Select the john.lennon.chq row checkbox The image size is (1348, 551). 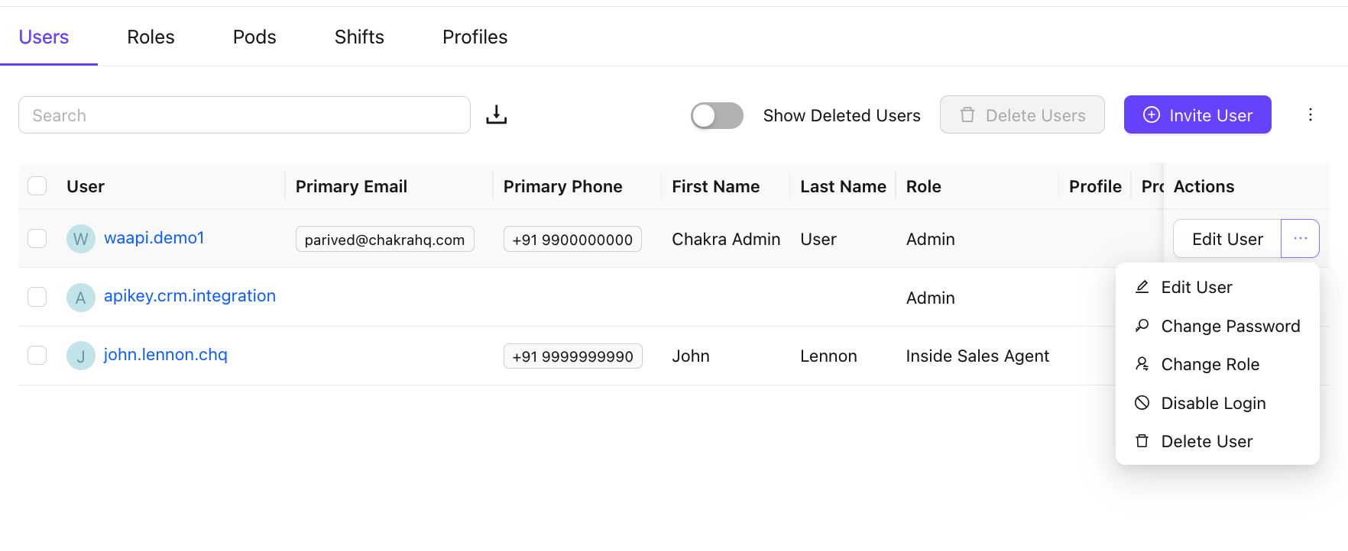pyautogui.click(x=37, y=355)
